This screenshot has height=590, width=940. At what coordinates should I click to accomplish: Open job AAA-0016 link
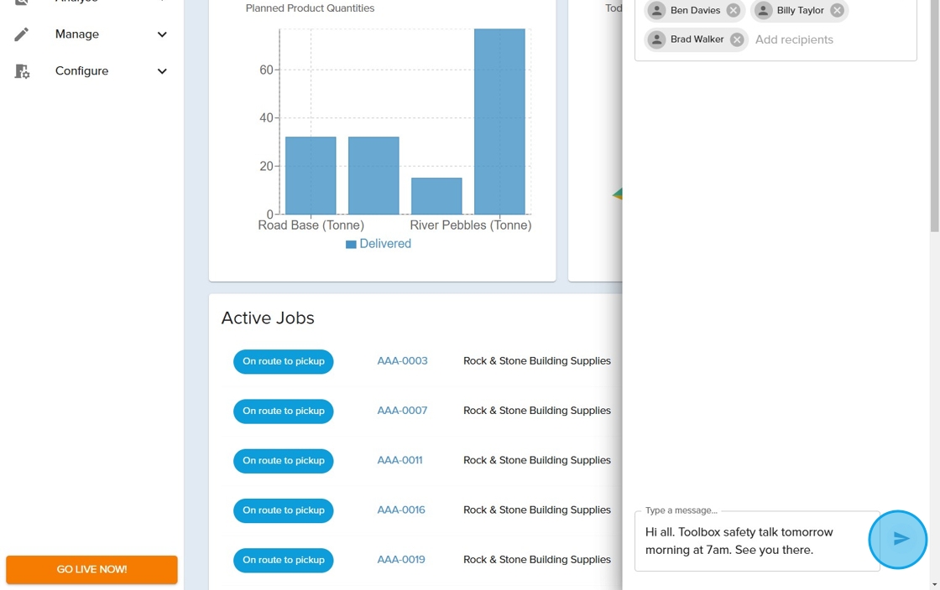pos(401,510)
